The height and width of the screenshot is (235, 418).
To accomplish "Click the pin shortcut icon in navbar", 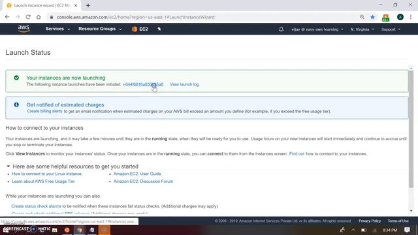I will (x=159, y=29).
